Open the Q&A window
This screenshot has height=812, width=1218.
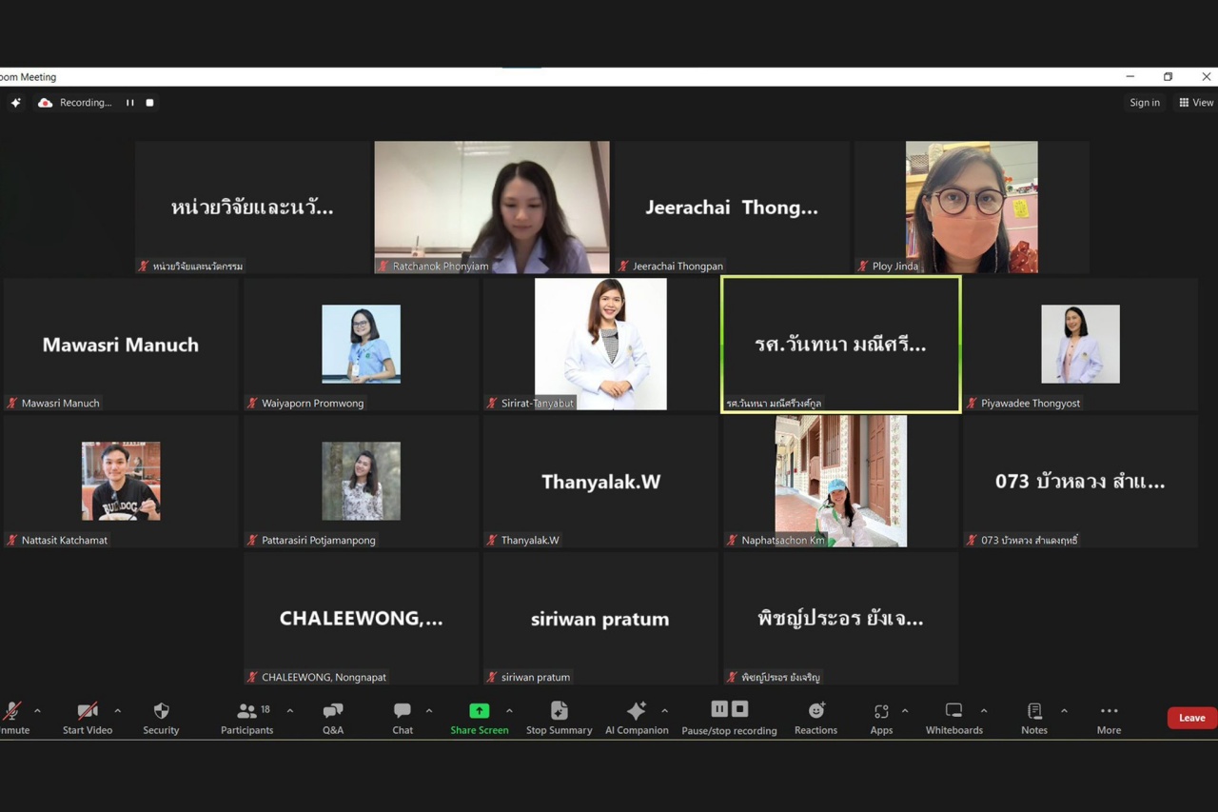(333, 718)
